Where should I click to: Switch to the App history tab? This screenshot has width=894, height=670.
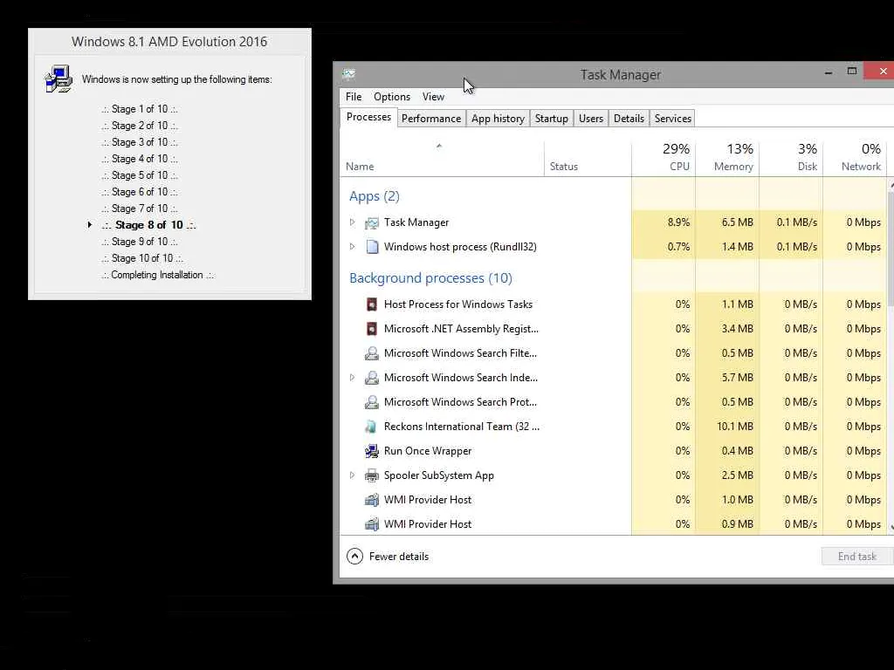[498, 119]
